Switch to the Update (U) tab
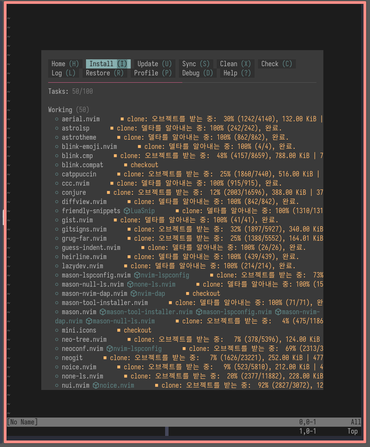Screen dimensions: 370x447 [x=154, y=64]
